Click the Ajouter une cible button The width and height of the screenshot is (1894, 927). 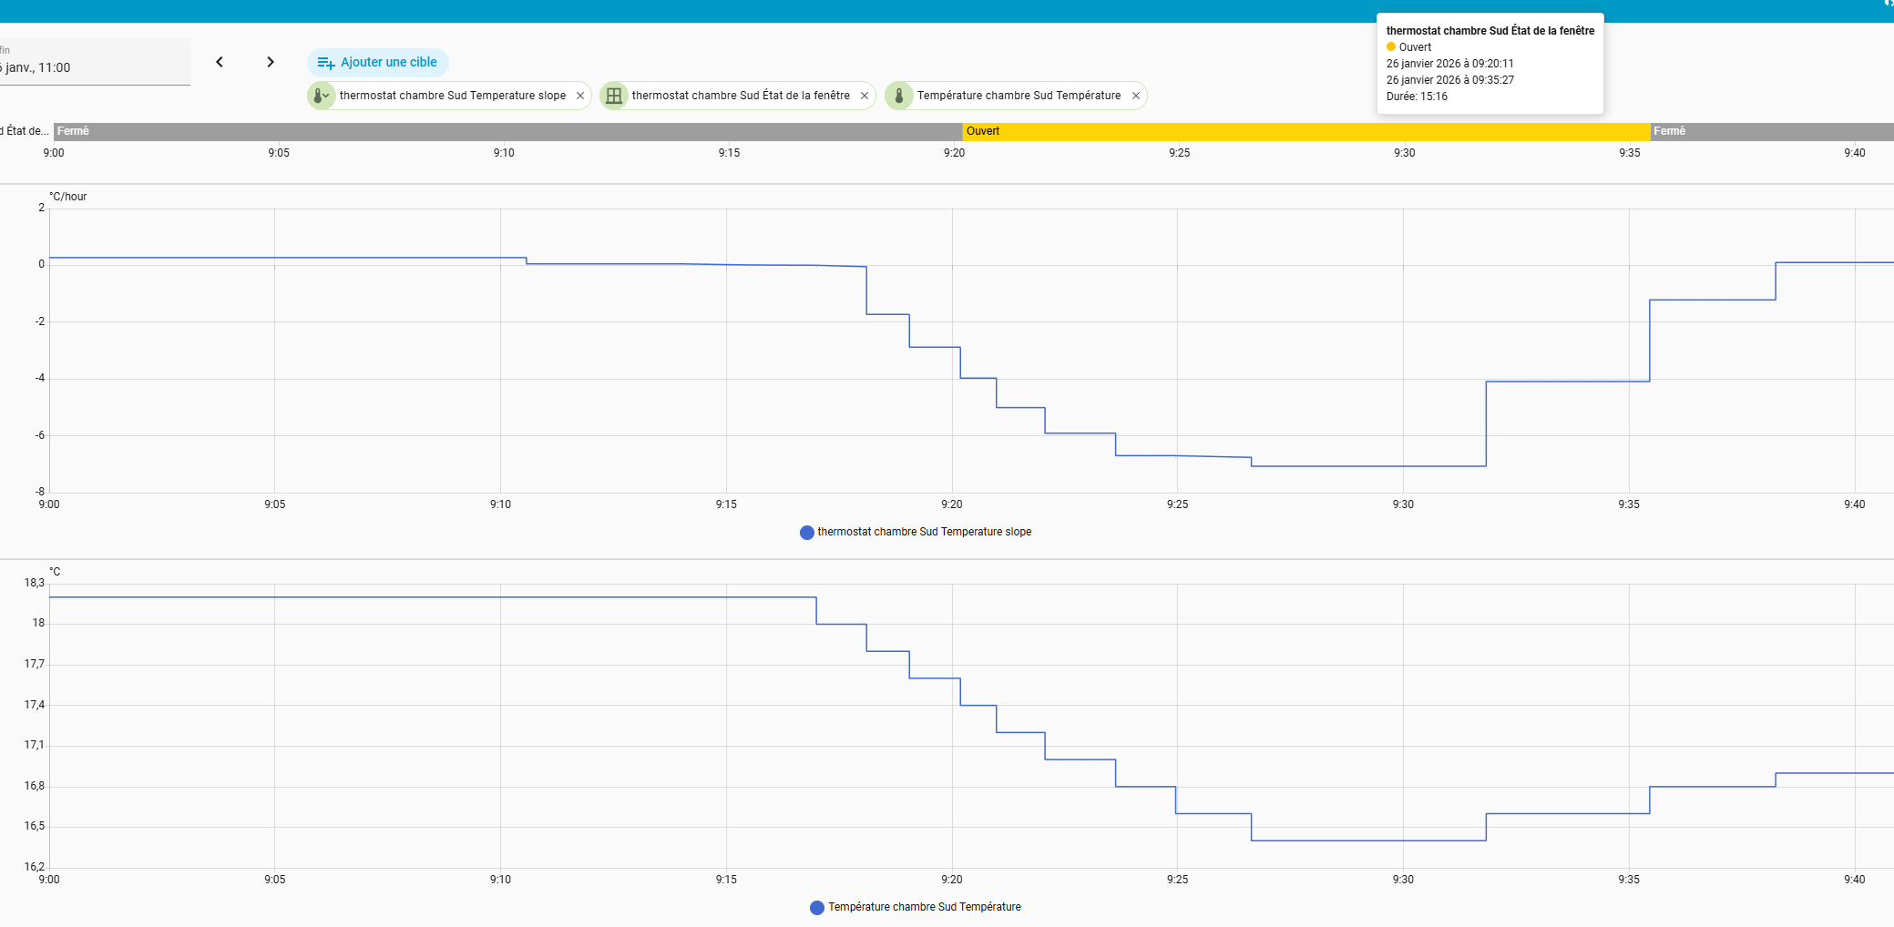378,63
